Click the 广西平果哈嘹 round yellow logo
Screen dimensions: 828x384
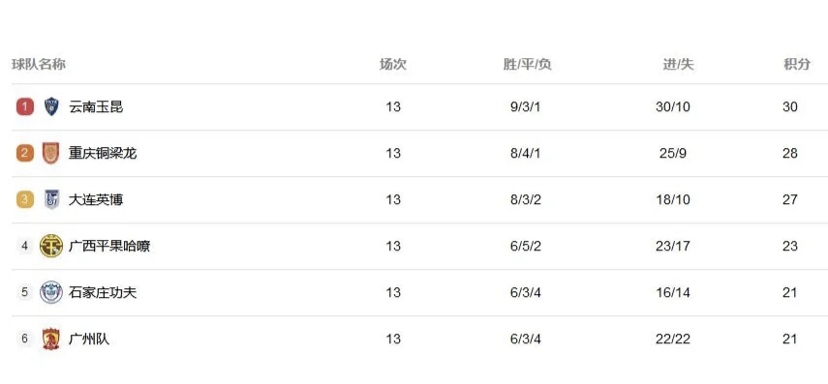click(x=51, y=247)
